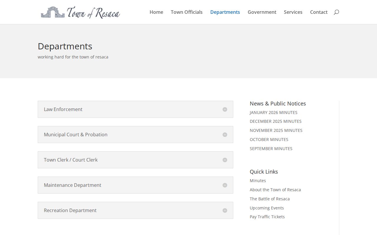The width and height of the screenshot is (377, 235).
Task: View the Upcoming Events link
Action: coord(267,208)
